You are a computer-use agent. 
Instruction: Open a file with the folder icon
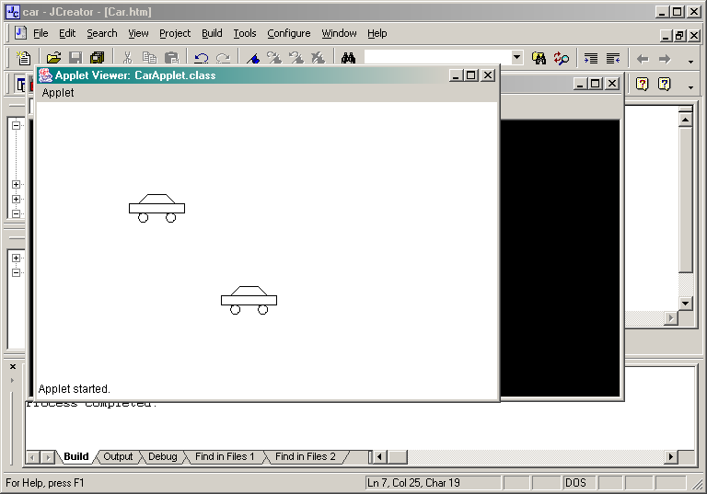tap(53, 58)
